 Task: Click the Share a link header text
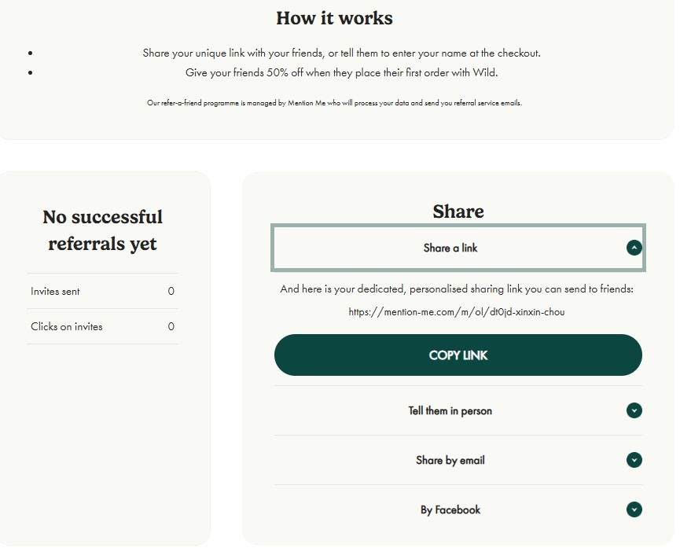click(450, 248)
